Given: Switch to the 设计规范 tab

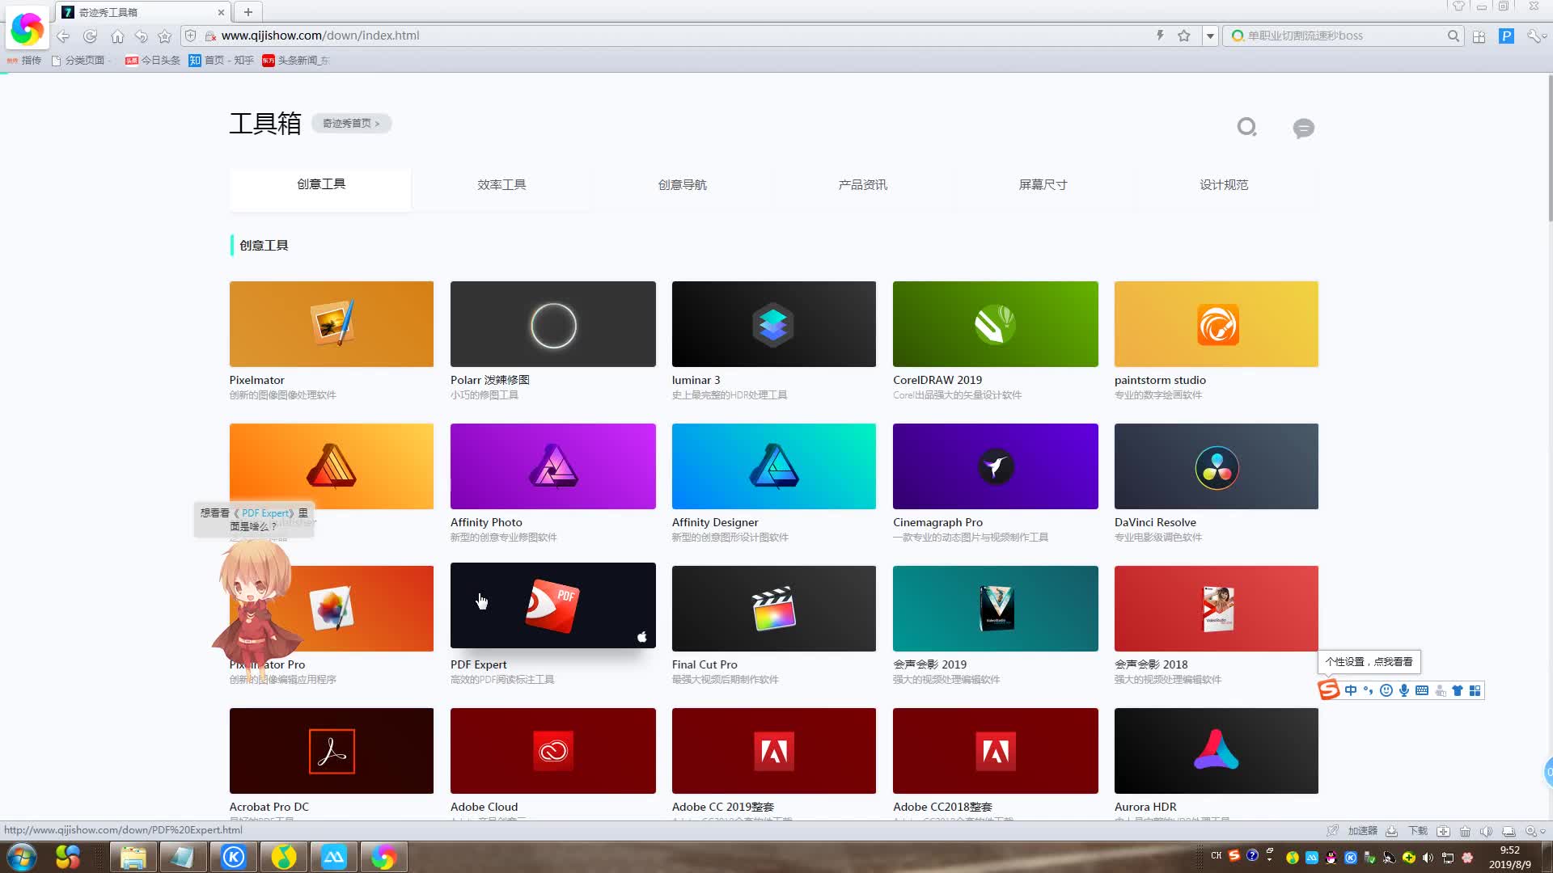Looking at the screenshot, I should coord(1223,185).
